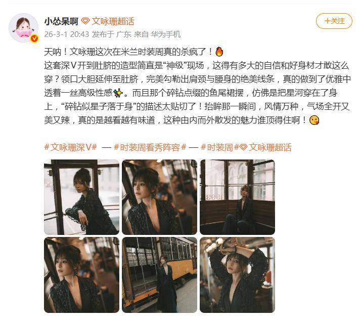Open the 文咏珊超话 link in the header
Image resolution: width=360 pixels, height=320 pixels.
(113, 21)
